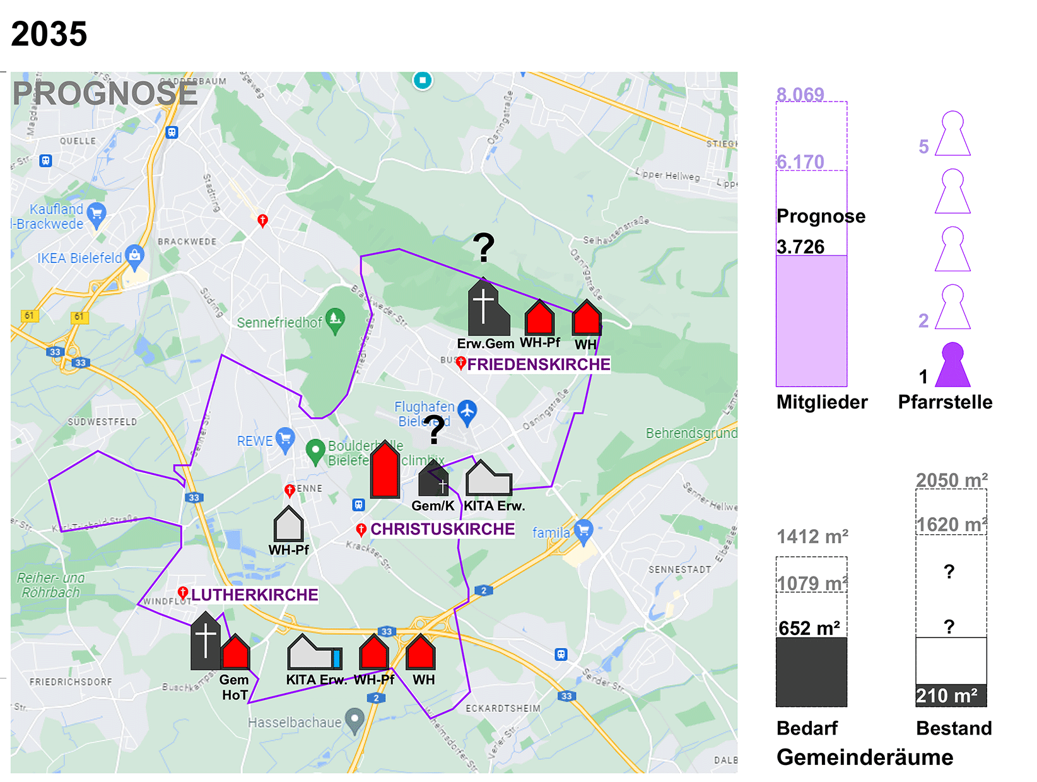Click the red WH house near Eckardtsheim
This screenshot has width=1037, height=782.
click(x=421, y=652)
